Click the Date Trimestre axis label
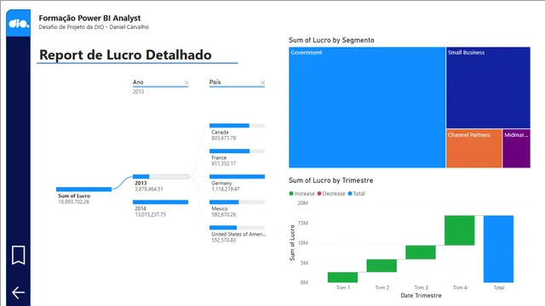The width and height of the screenshot is (545, 306). (421, 296)
